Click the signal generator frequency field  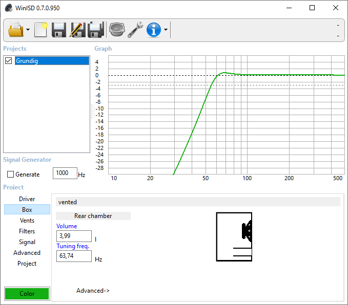click(65, 173)
